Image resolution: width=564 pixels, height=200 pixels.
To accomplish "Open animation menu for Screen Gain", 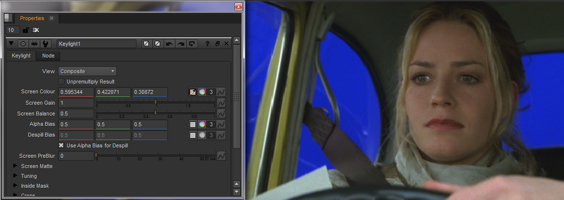I will pos(221,103).
